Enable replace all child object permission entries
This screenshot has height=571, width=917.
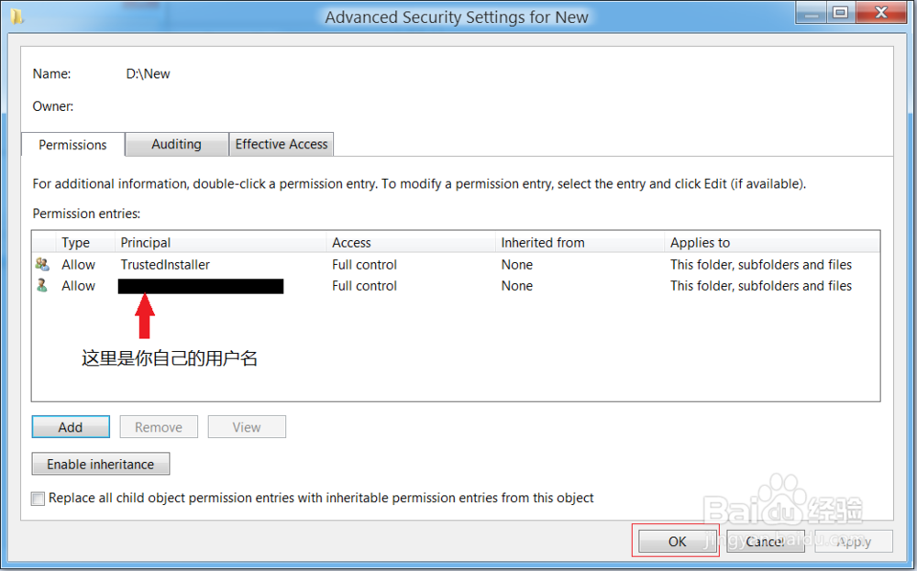tap(38, 499)
